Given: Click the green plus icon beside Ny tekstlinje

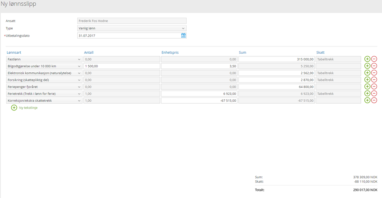Looking at the screenshot, I should 14,107.
